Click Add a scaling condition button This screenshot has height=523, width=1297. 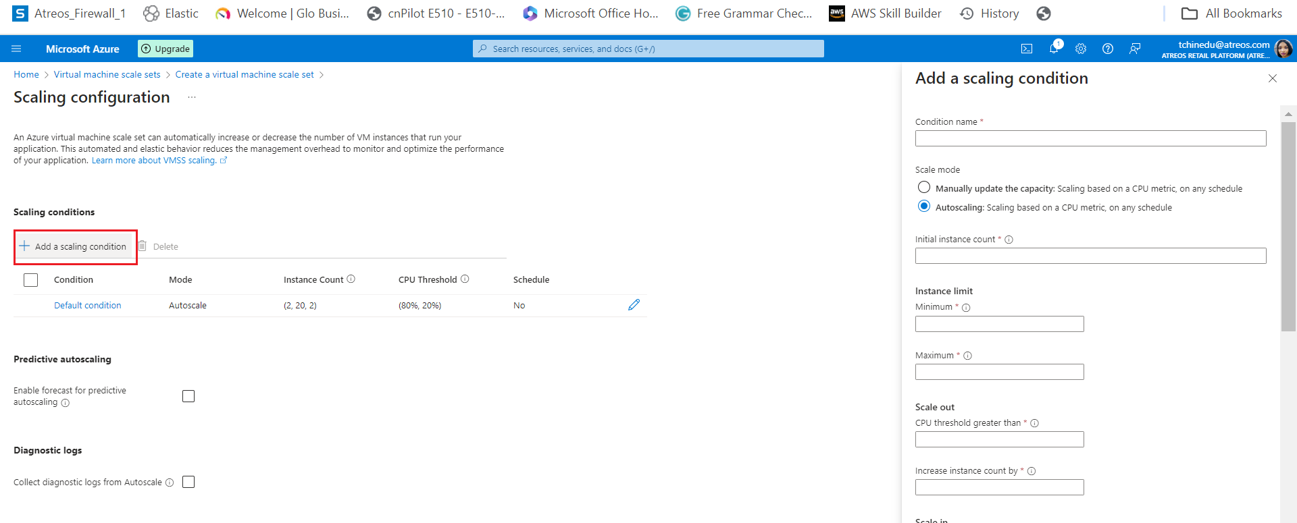(x=74, y=247)
